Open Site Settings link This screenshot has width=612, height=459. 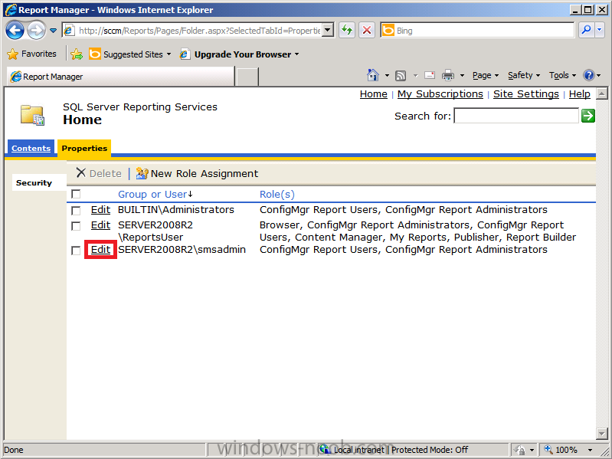tap(526, 94)
